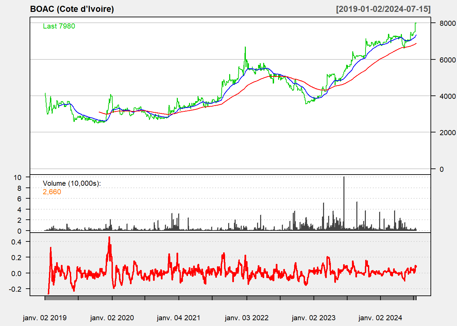Click the 8000 price axis label
This screenshot has width=457, height=326.
(x=447, y=23)
